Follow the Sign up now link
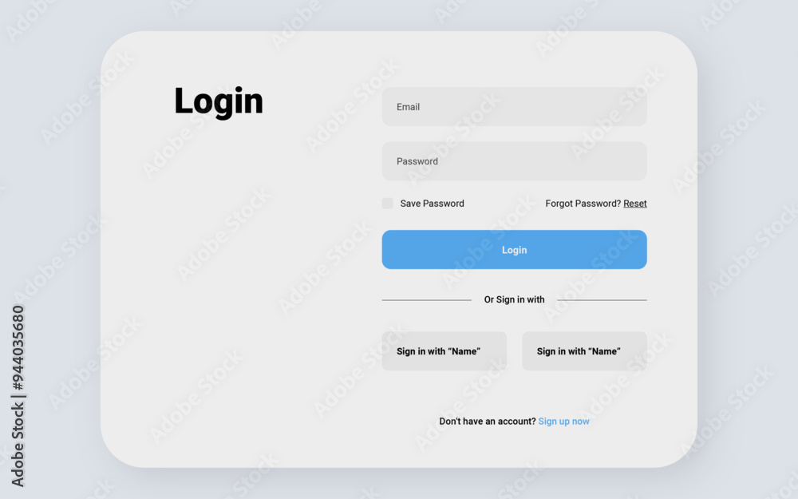This screenshot has width=798, height=499. (x=564, y=421)
